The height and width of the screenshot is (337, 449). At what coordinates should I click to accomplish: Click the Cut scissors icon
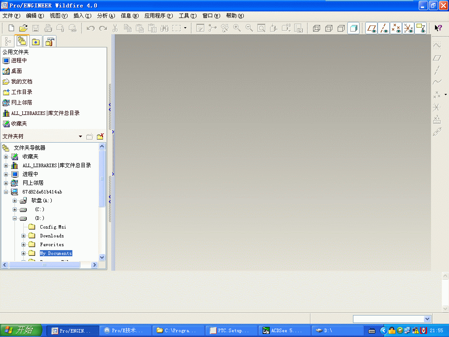(115, 28)
